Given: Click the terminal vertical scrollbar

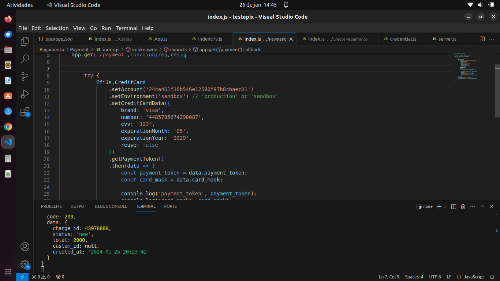Looking at the screenshot, I should click(497, 231).
